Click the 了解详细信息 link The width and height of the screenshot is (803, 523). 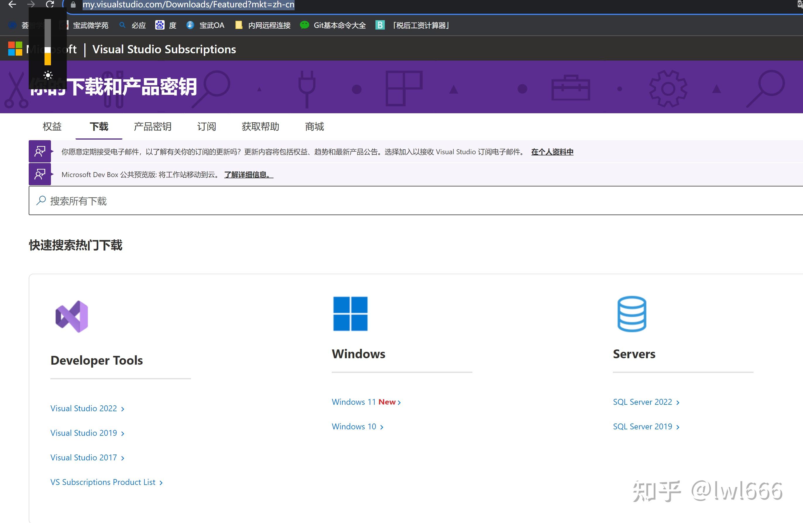(x=248, y=175)
